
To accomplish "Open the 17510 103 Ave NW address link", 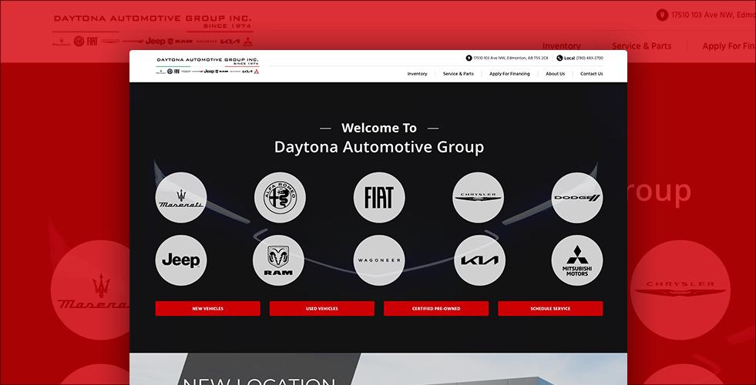I will pyautogui.click(x=511, y=58).
